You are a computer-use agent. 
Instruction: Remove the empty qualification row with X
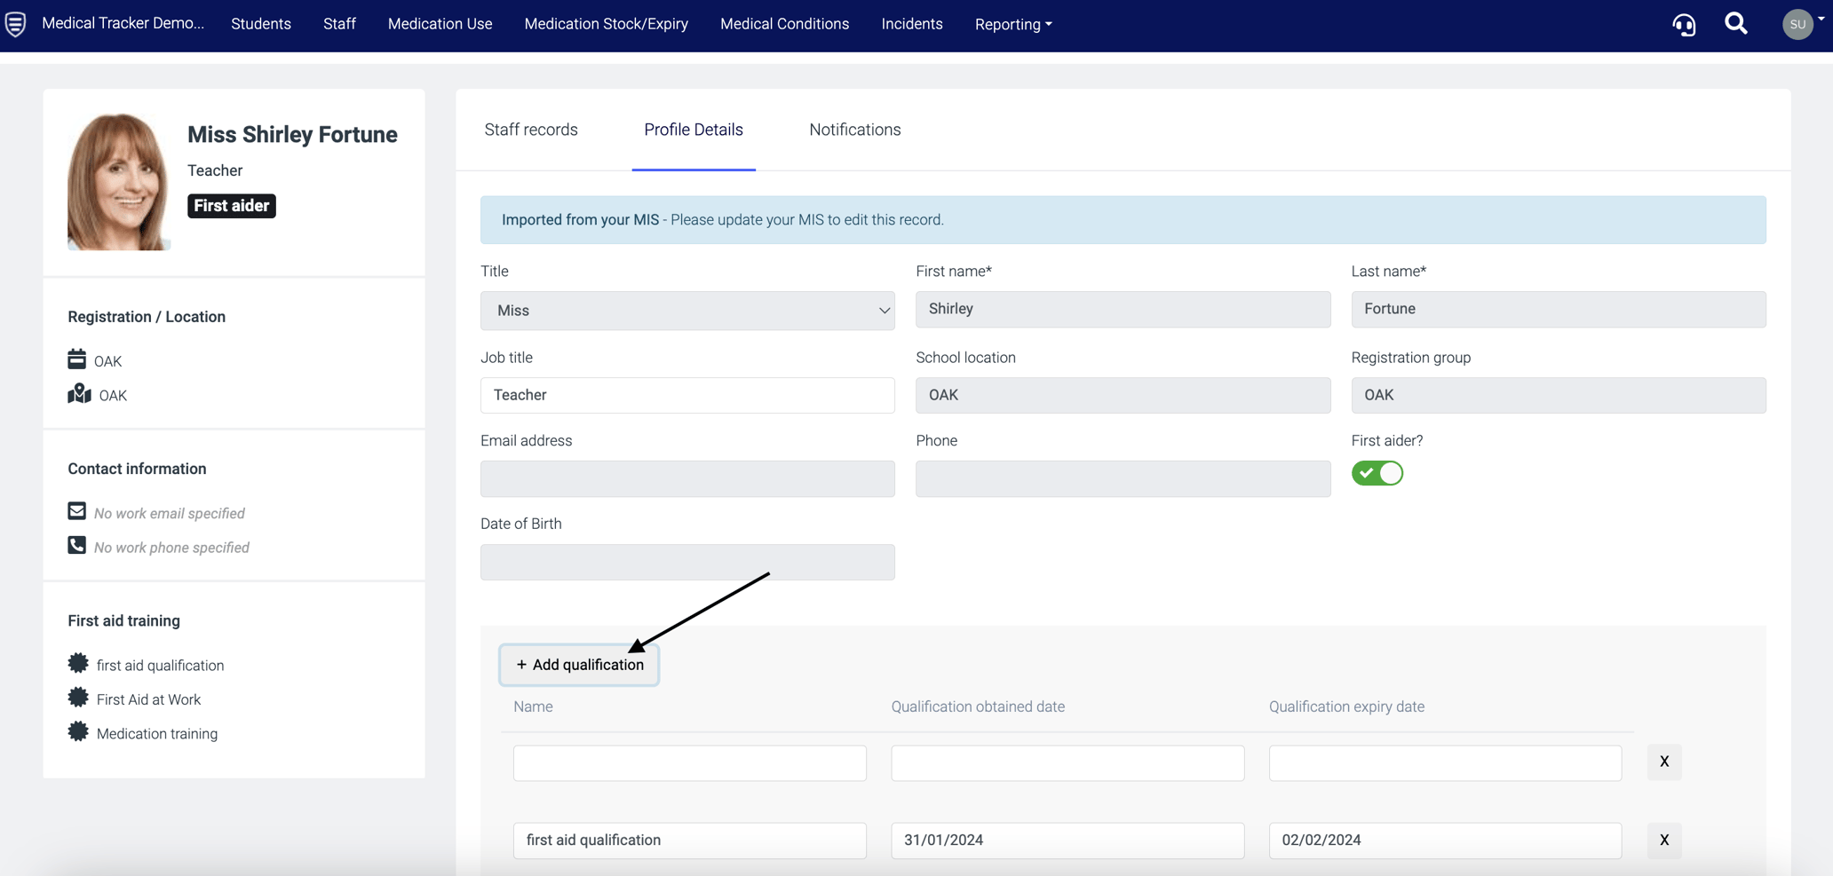coord(1664,762)
